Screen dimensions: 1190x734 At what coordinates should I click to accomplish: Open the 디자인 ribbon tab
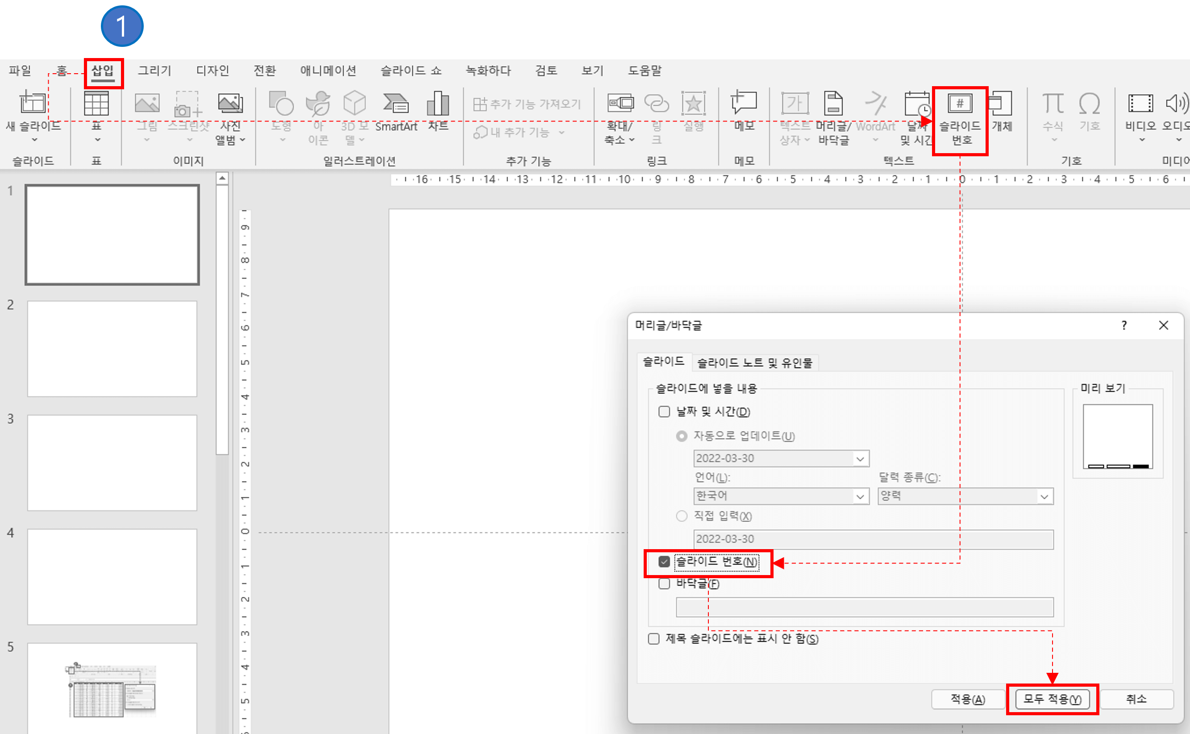[x=212, y=71]
